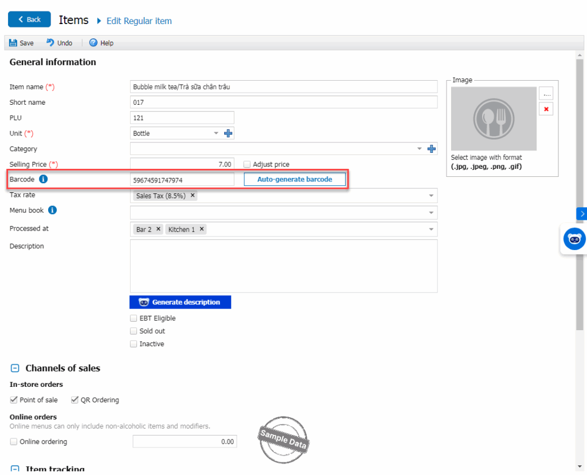Click Save in the toolbar
This screenshot has height=475, width=587.
point(21,43)
